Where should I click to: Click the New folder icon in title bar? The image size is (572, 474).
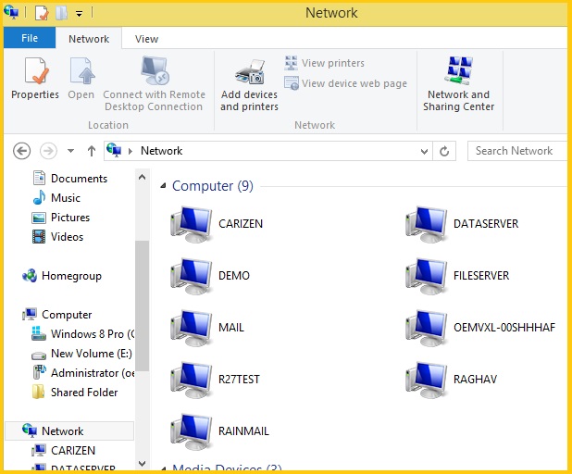tap(61, 13)
